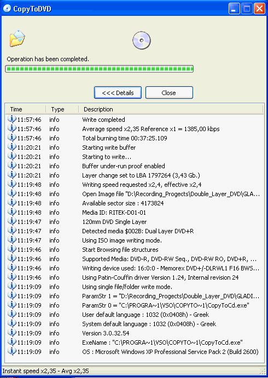Click info icon beside 'Write completed' entry
268x378 pixels.
[11, 119]
